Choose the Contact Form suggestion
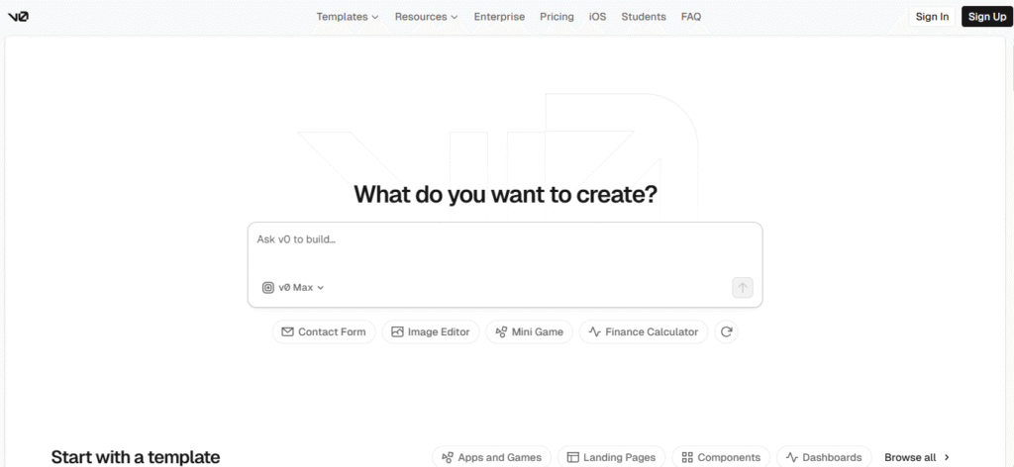The image size is (1014, 467). click(x=323, y=332)
